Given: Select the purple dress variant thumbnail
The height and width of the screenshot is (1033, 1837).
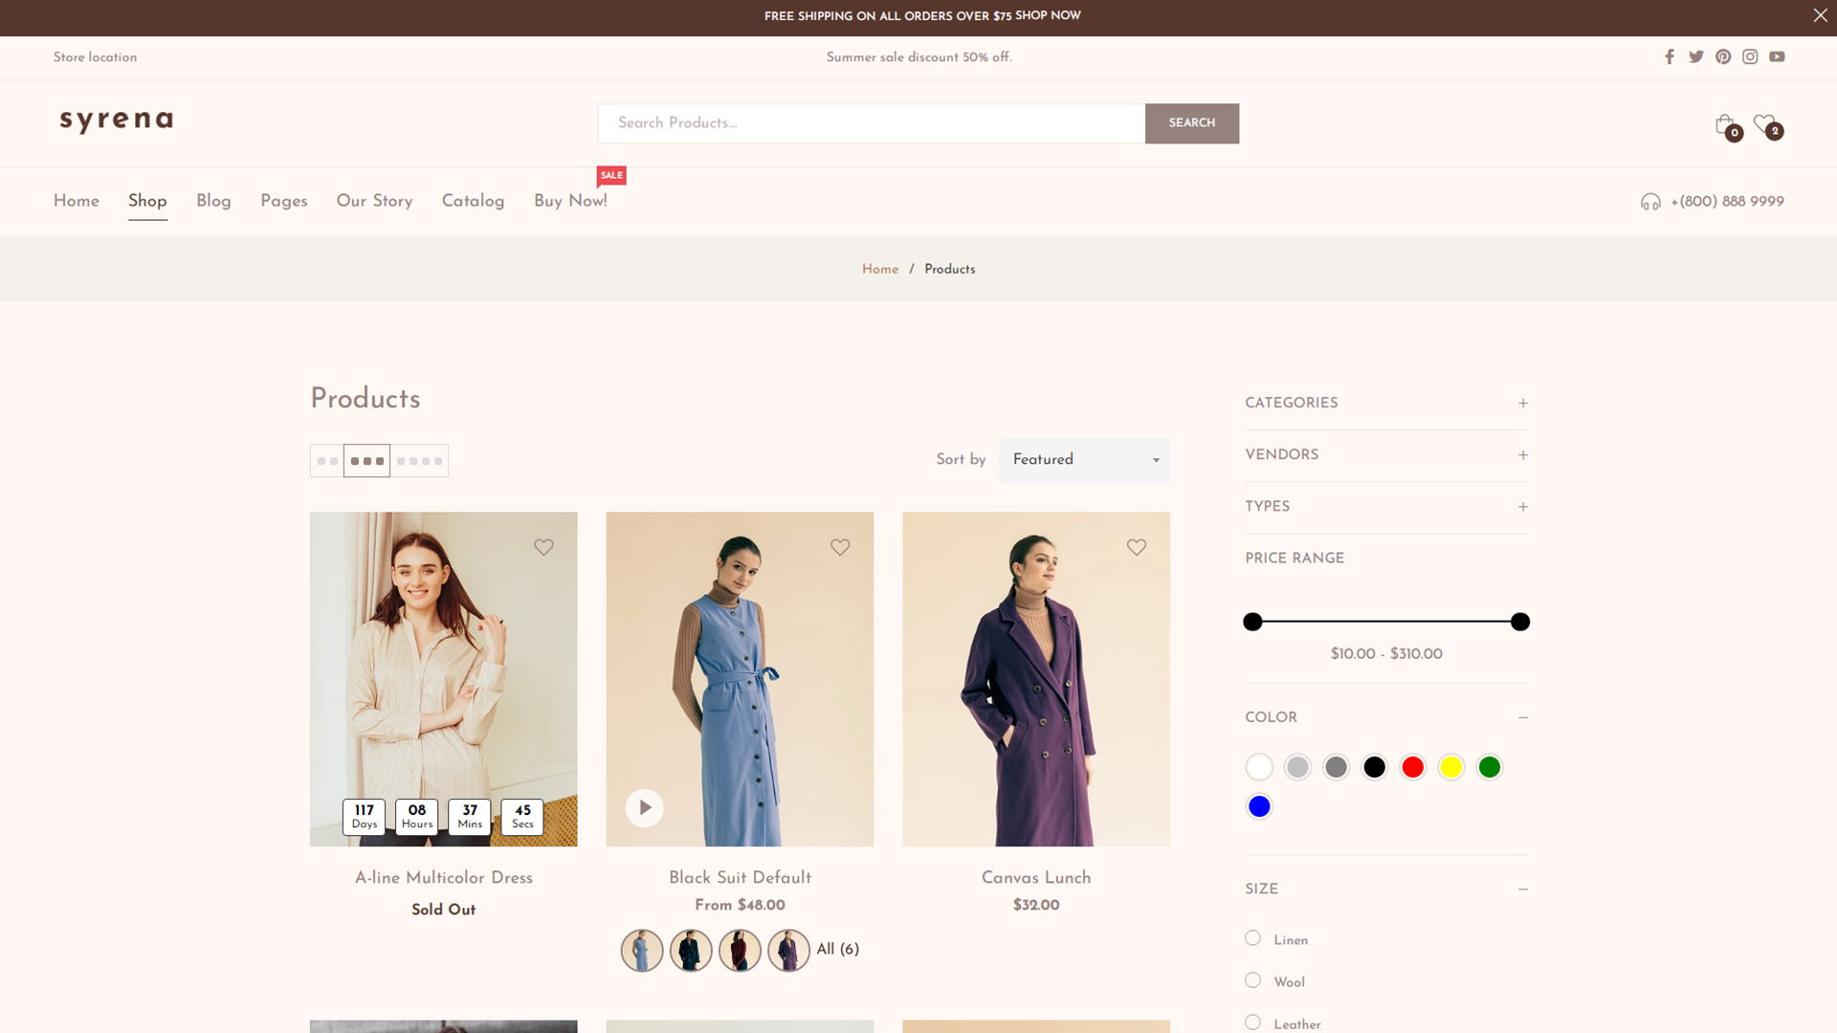Looking at the screenshot, I should (x=788, y=951).
